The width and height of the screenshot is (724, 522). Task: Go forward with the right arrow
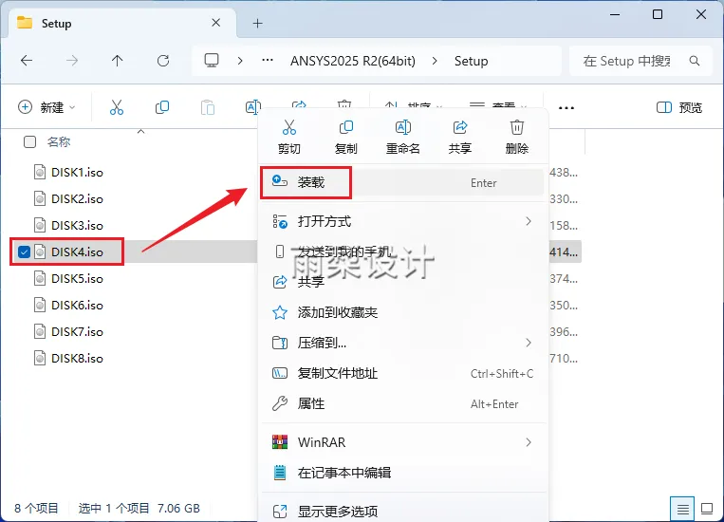[72, 61]
